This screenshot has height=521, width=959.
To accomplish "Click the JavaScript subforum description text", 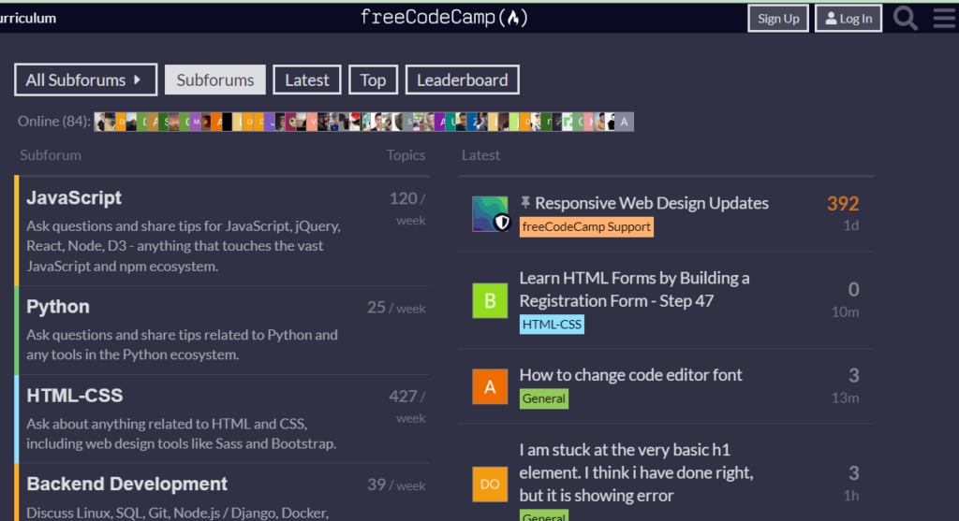I will (x=184, y=246).
